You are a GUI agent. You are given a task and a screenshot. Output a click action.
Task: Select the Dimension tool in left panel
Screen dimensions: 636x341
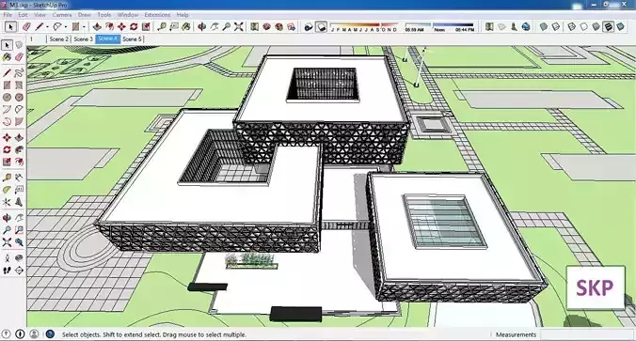pyautogui.click(x=19, y=178)
